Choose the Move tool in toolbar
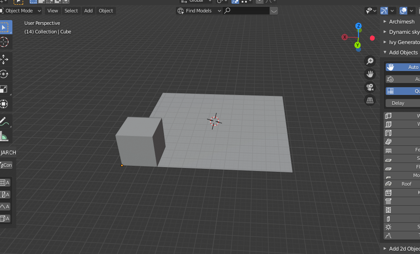Screen dimensions: 420x254 click(5, 59)
